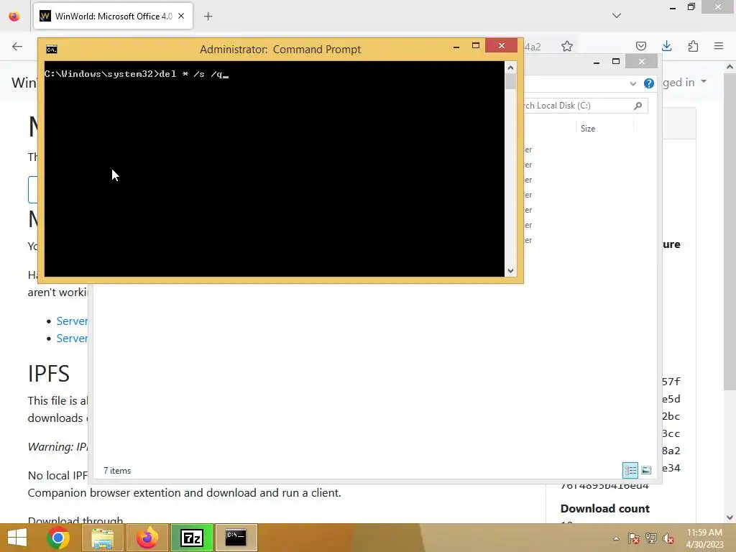Screen dimensions: 736x552
Task: Expand the File Explorer ribbon chevron
Action: coord(632,83)
